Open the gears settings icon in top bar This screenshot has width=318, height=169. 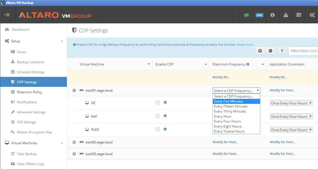(312, 15)
